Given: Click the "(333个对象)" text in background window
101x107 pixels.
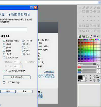Looking at the screenshot, I should (x=43, y=47).
